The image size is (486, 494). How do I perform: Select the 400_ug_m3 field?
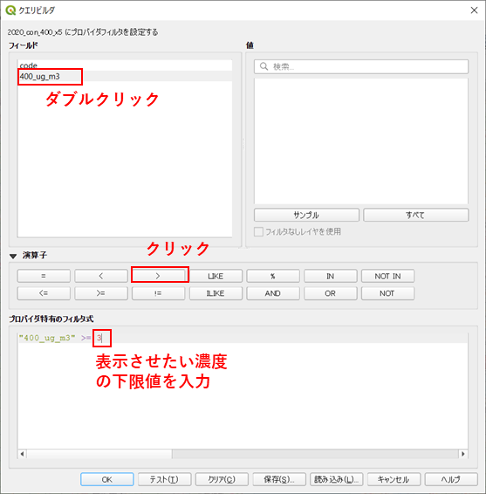coord(125,76)
